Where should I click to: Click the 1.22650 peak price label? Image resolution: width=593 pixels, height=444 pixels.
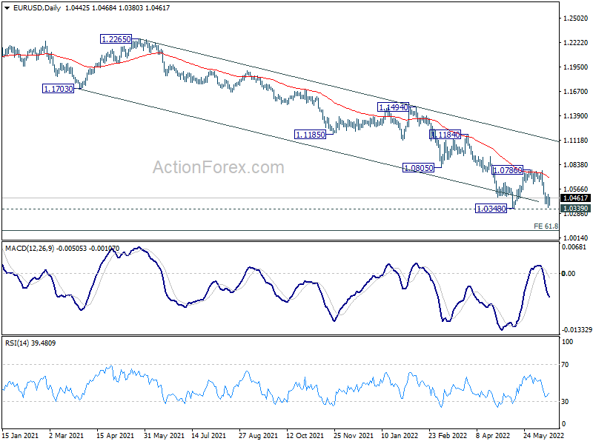coord(116,38)
